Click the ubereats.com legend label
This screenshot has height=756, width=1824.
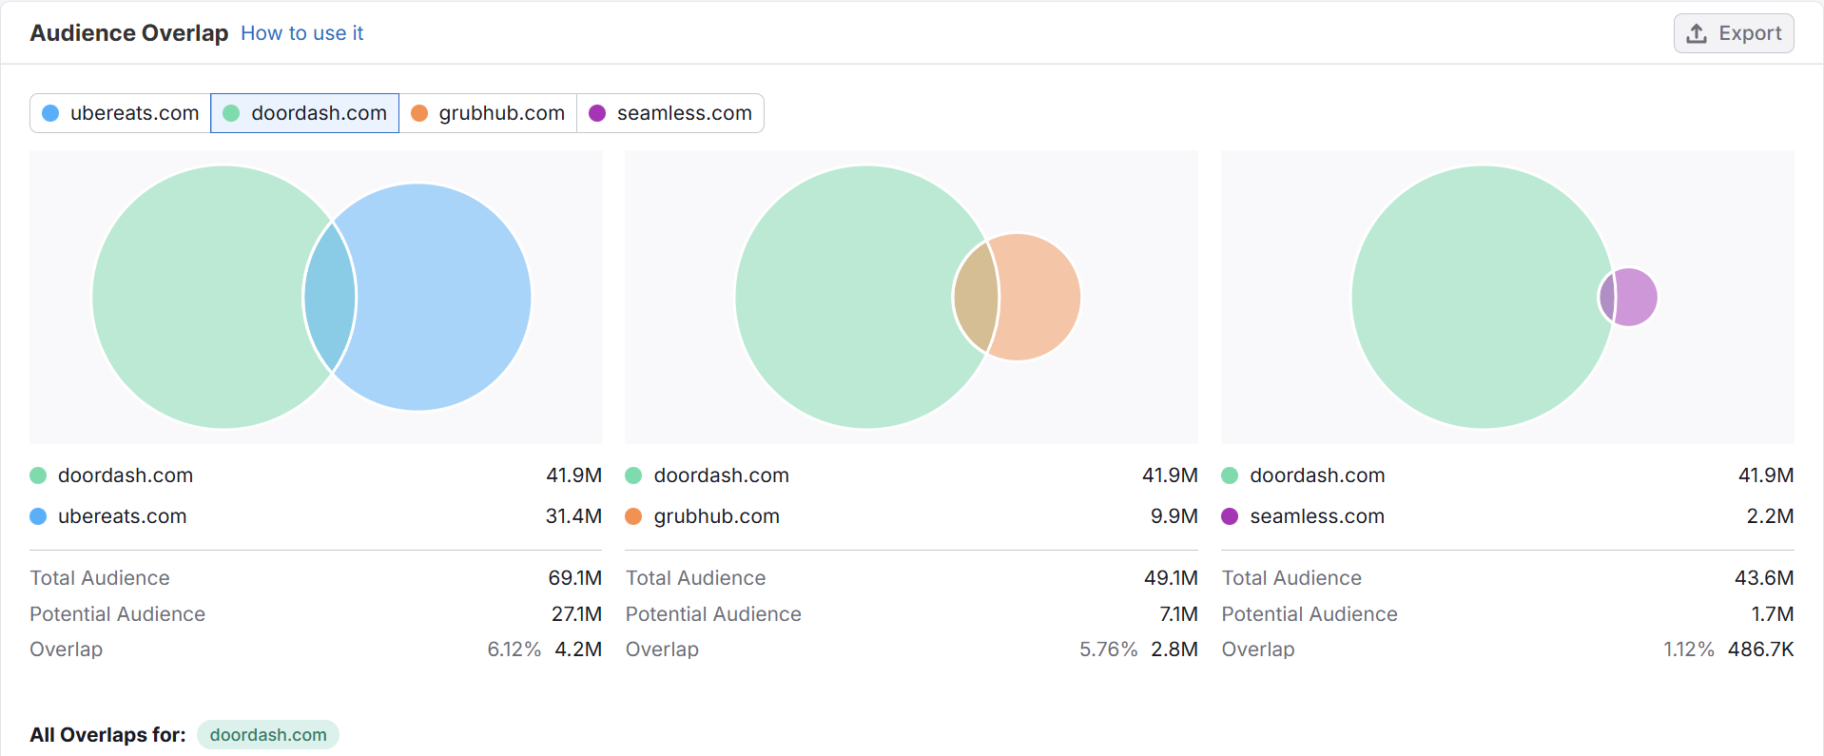point(122,516)
